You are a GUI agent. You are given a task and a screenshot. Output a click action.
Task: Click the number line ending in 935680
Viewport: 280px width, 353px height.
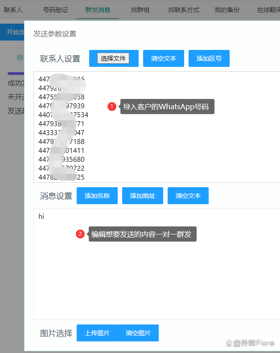[x=61, y=160]
